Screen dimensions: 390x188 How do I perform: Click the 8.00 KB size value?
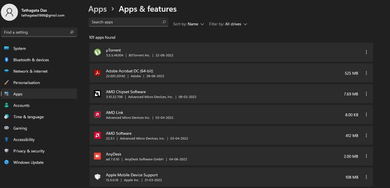(352, 115)
